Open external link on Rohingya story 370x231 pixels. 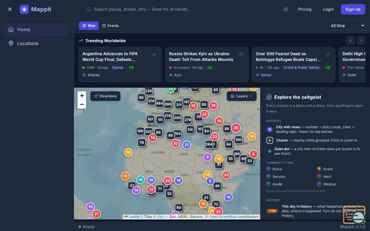click(327, 55)
